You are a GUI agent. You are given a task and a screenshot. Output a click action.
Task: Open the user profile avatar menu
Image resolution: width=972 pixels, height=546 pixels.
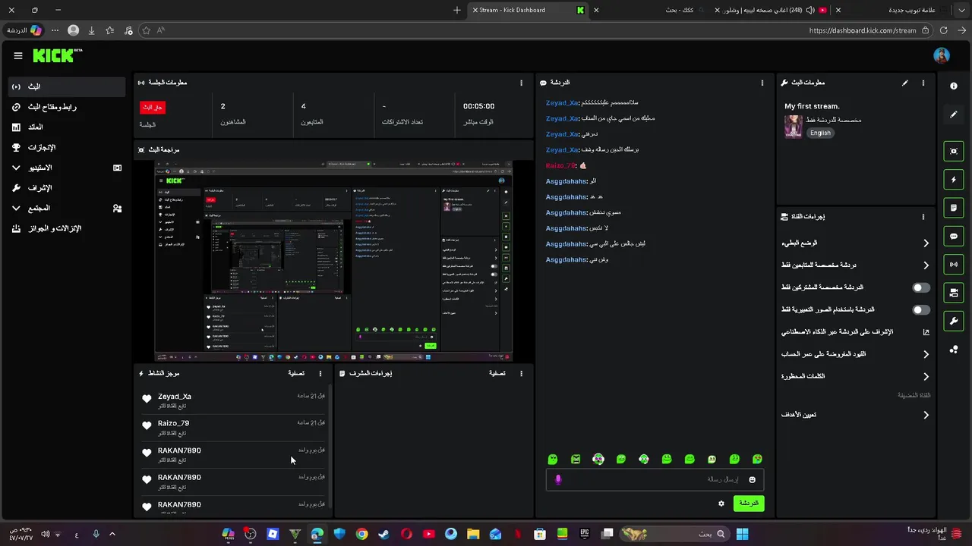click(942, 55)
